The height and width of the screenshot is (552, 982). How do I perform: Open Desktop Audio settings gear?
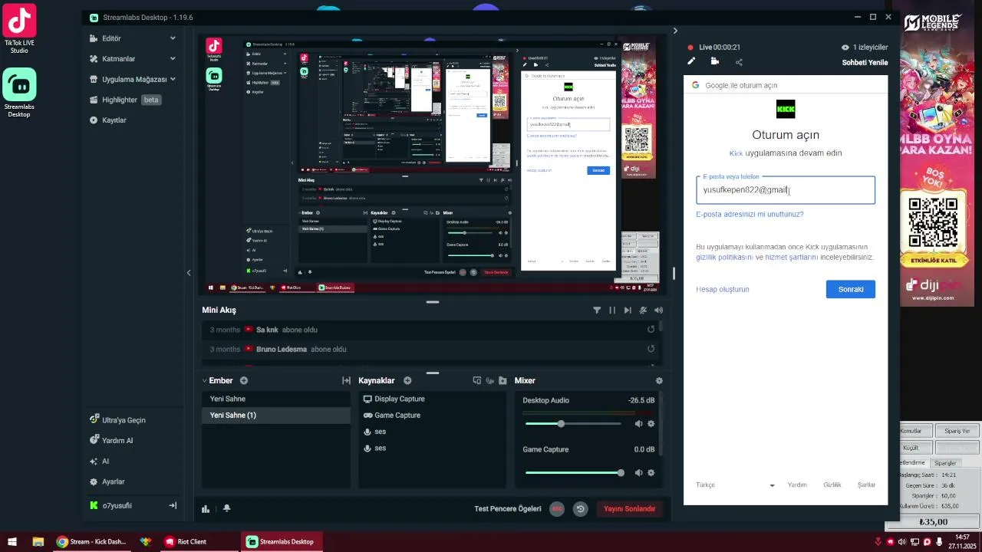click(651, 424)
